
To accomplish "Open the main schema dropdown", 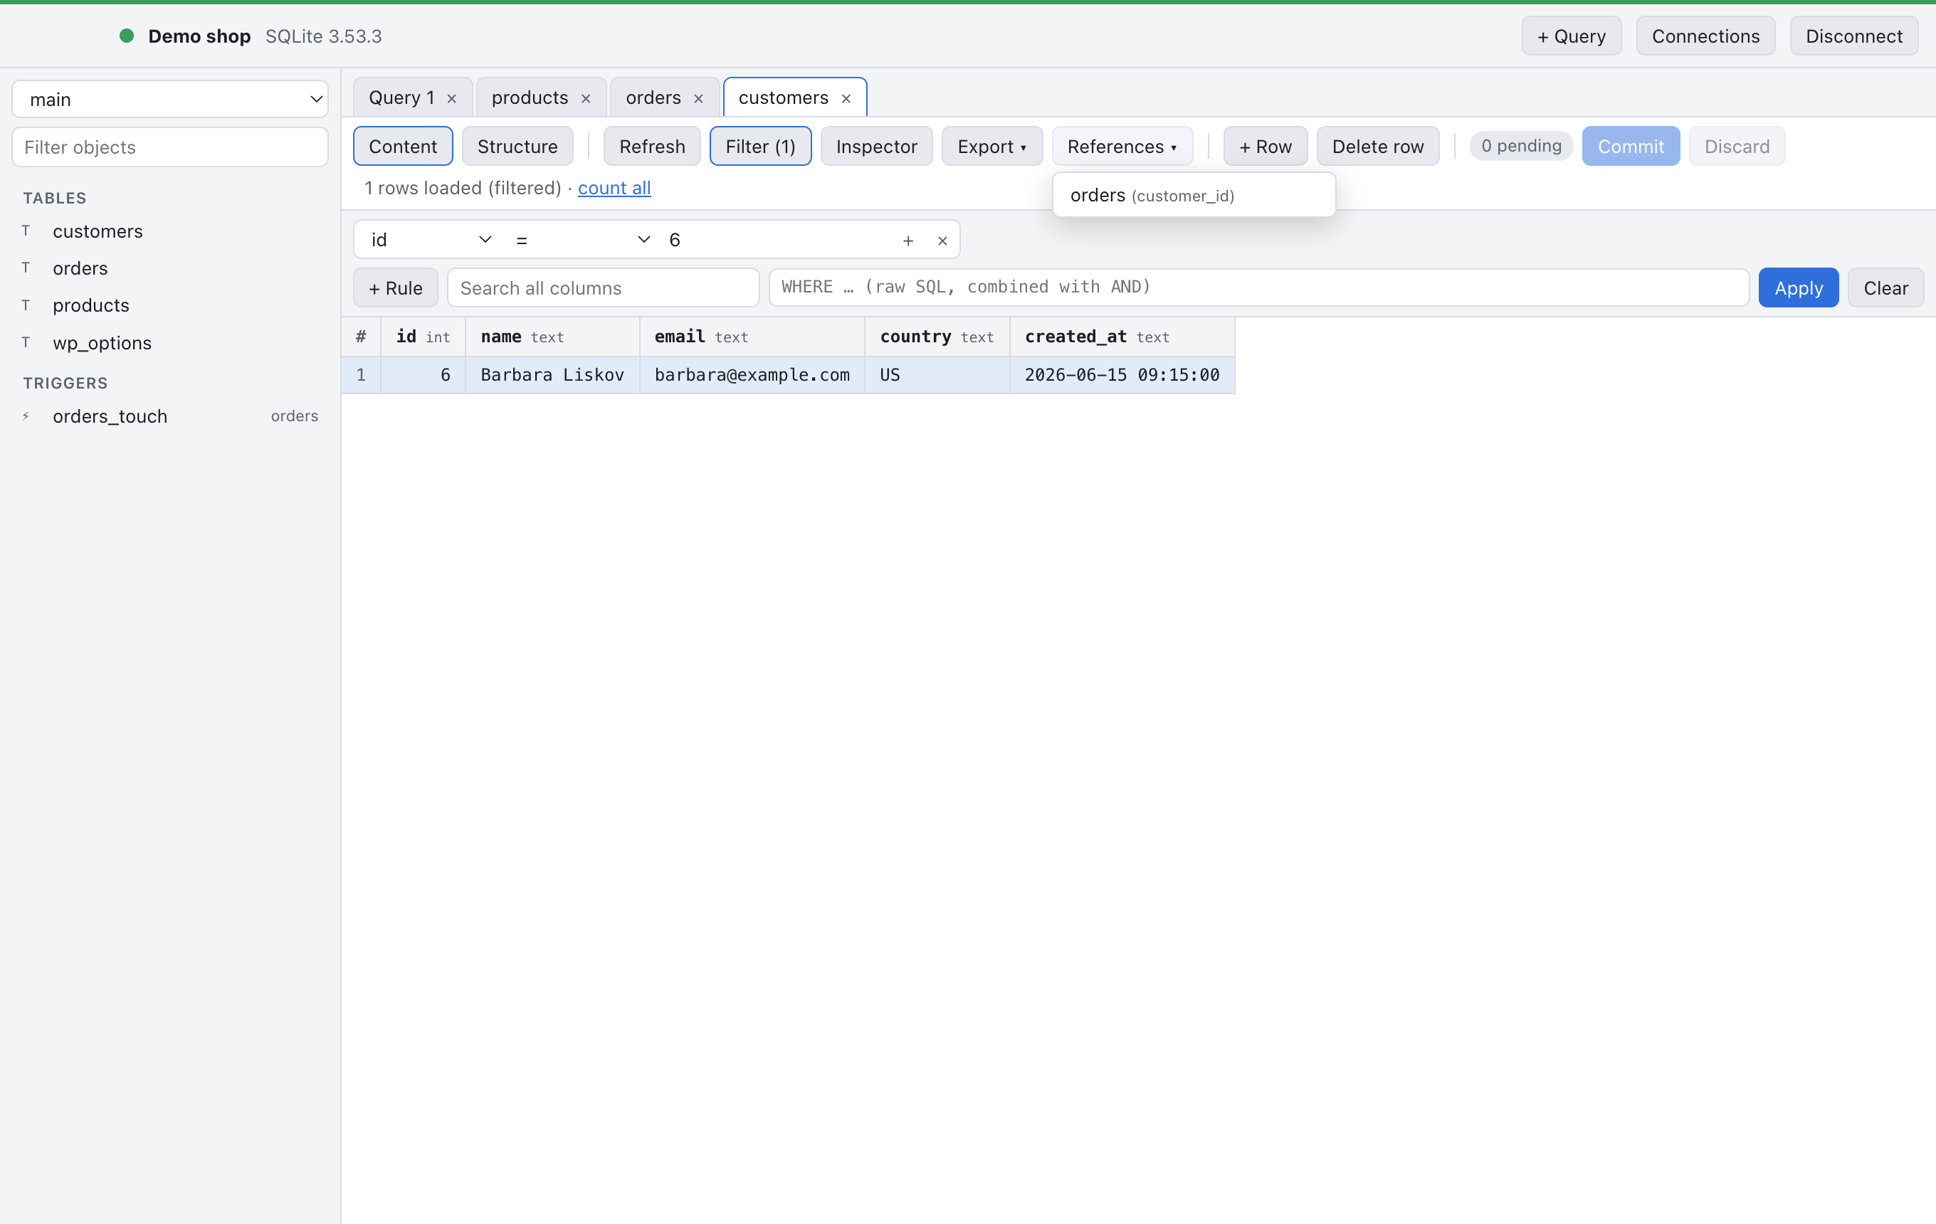I will point(170,100).
